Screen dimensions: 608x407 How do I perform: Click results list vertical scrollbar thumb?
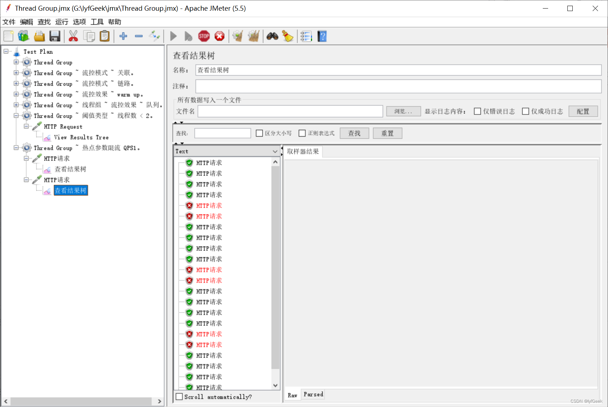pos(275,267)
